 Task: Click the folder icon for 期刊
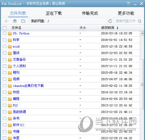click(10, 73)
